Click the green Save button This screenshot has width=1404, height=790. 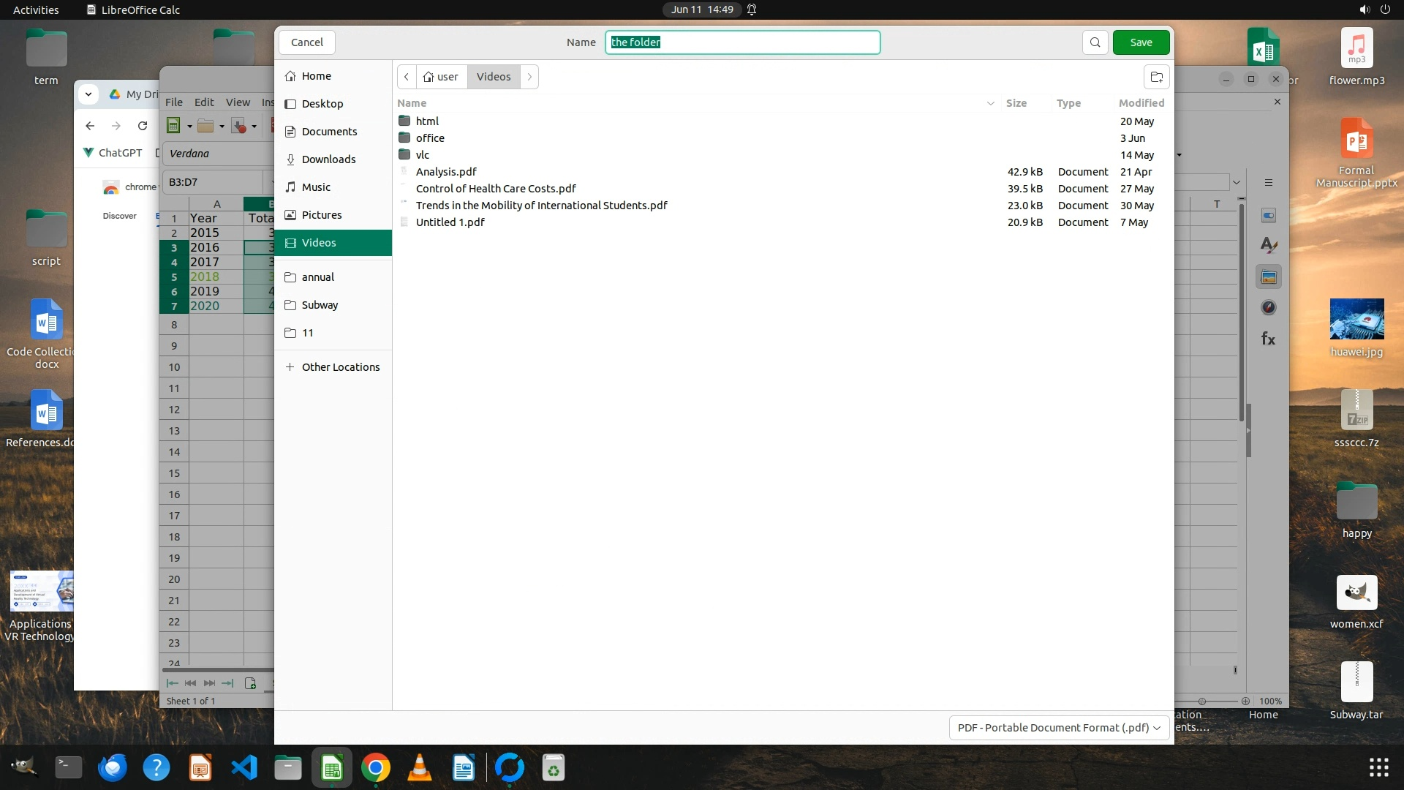pos(1141,42)
